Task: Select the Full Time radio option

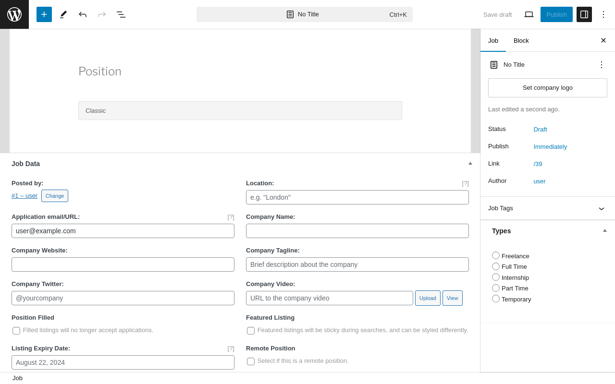Action: coord(496,266)
